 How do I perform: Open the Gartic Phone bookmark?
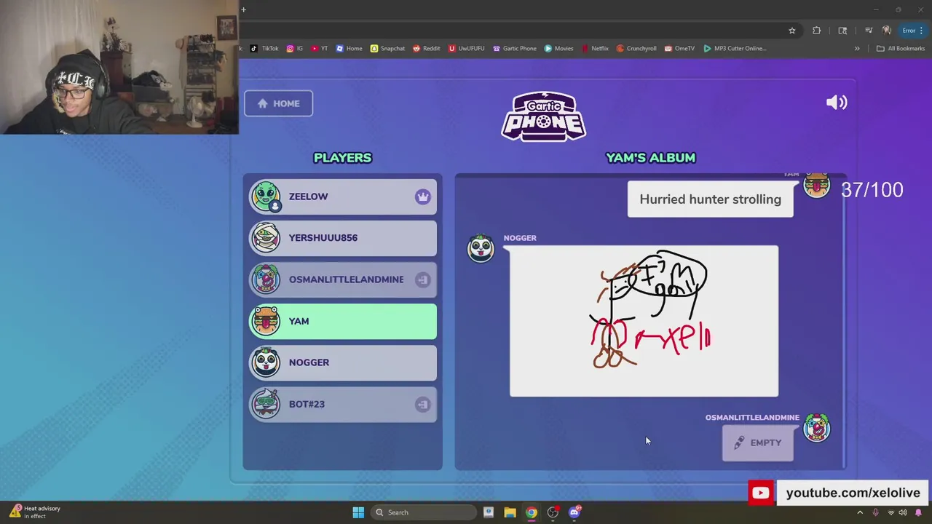515,49
